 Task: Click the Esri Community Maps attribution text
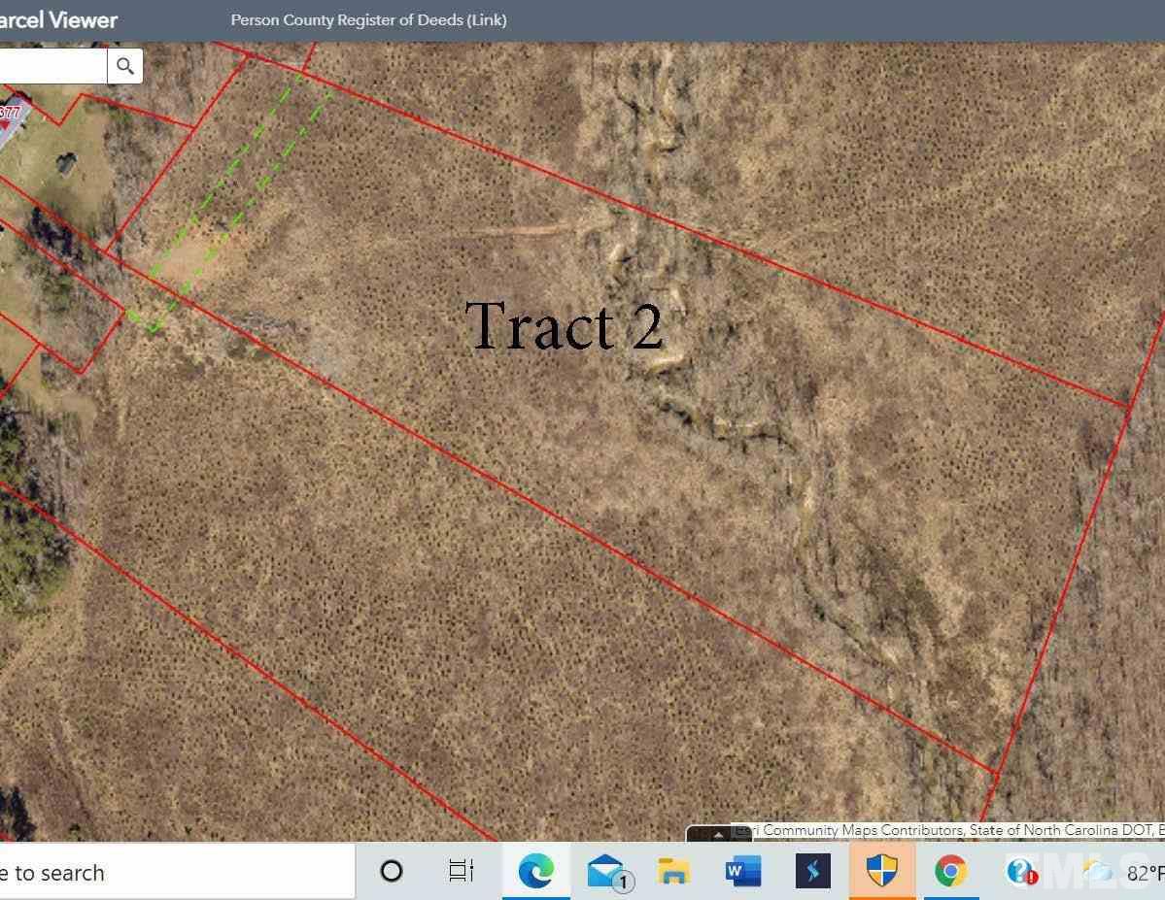(x=948, y=830)
